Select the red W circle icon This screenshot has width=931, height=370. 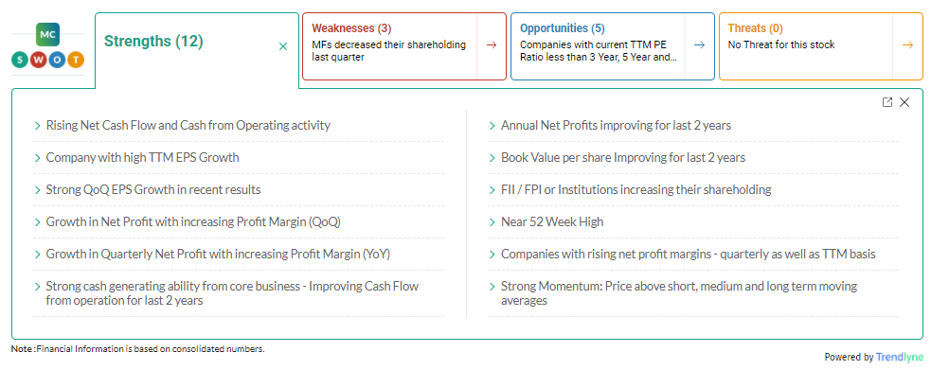point(38,60)
